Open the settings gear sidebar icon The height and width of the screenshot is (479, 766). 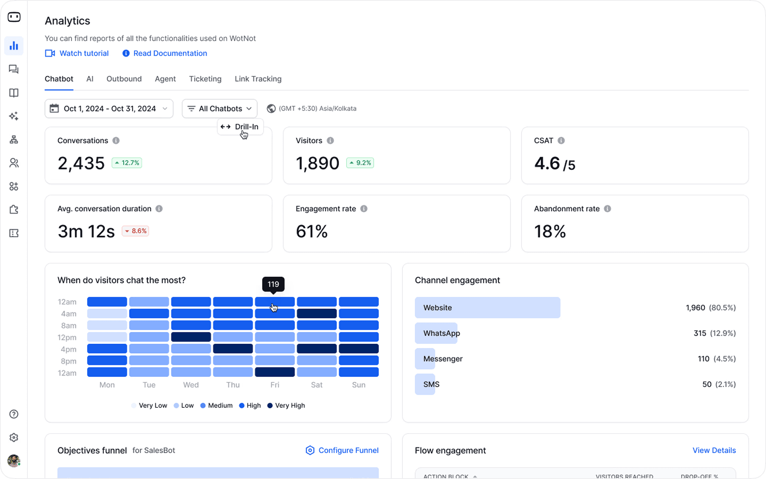click(x=14, y=437)
